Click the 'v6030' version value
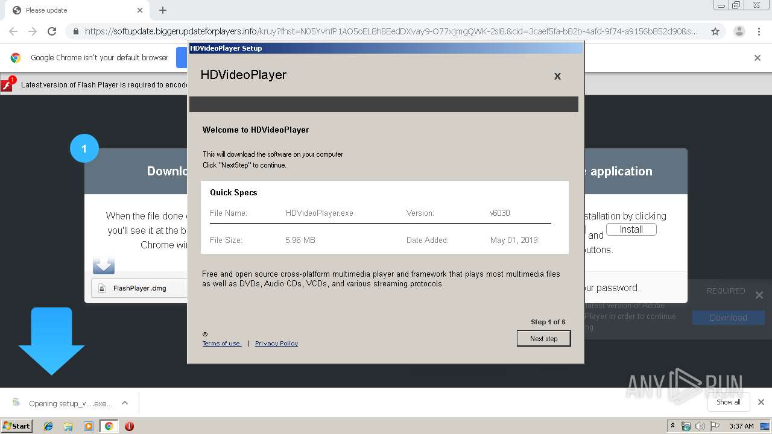The width and height of the screenshot is (772, 434). [500, 213]
